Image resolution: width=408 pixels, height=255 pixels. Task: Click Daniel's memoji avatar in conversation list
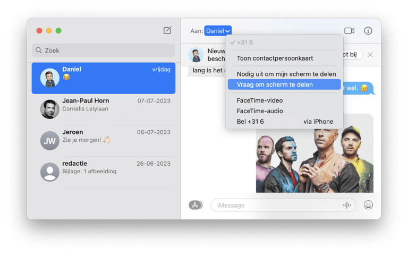coord(50,78)
